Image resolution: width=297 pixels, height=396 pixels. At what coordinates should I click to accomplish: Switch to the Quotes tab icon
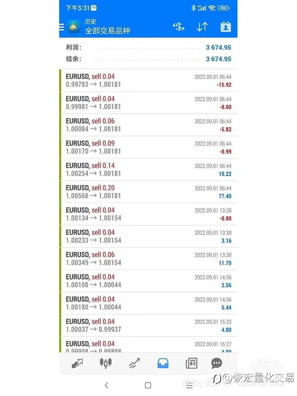(x=77, y=364)
